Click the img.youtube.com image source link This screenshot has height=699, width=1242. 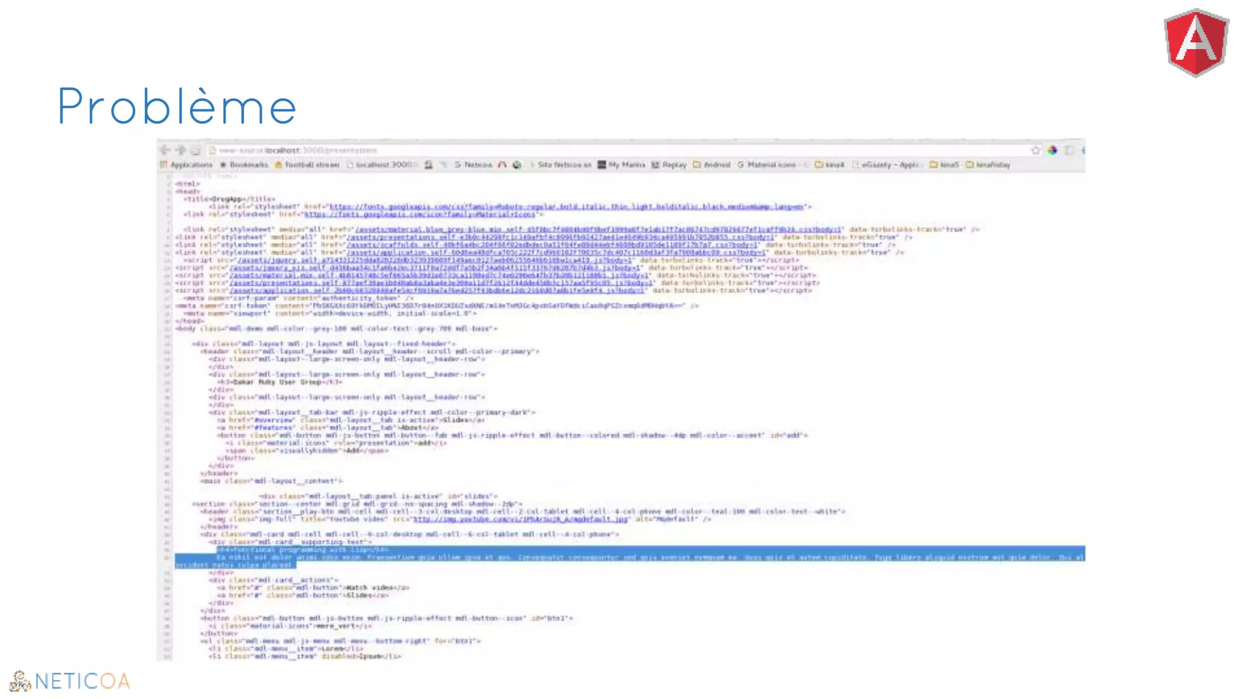click(522, 519)
